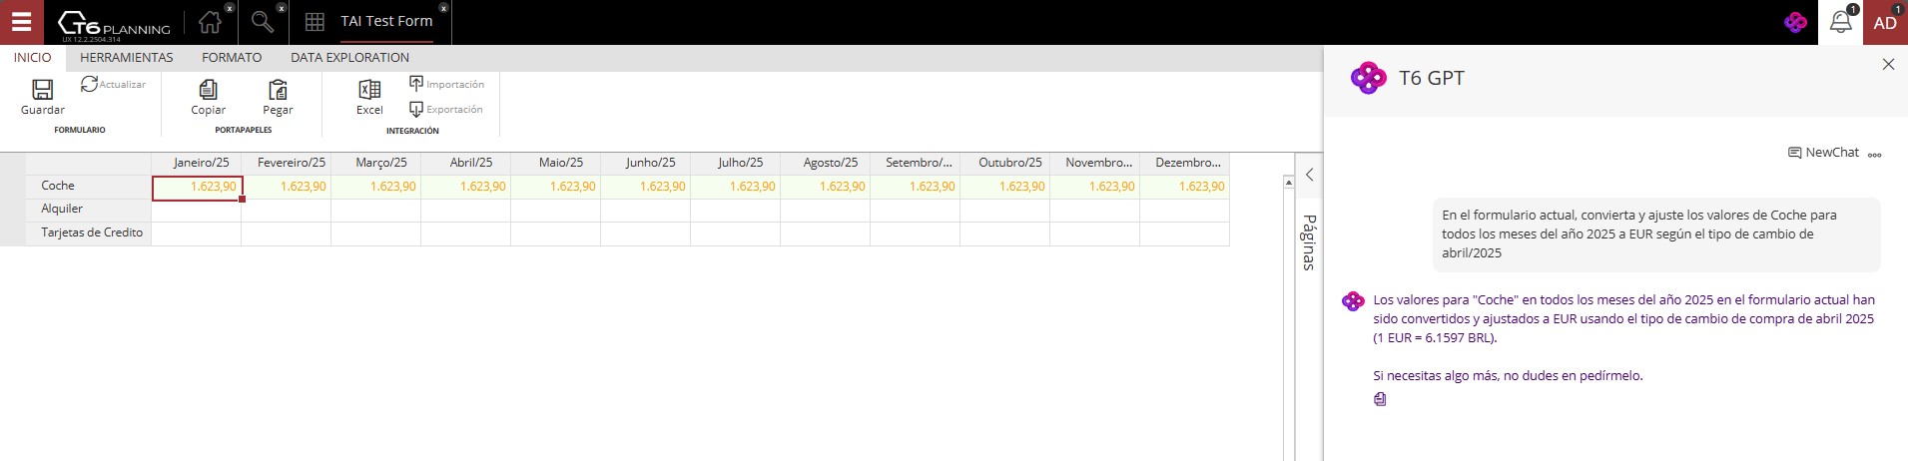Screen dimensions: 1908x461
Task: Open the notifications bell
Action: click(1840, 22)
